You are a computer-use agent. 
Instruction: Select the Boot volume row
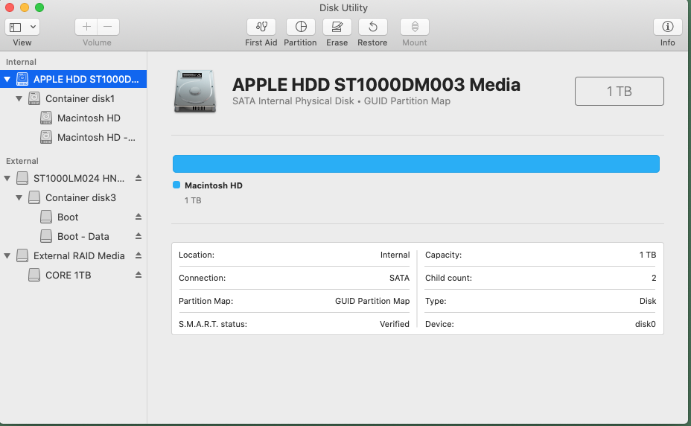pyautogui.click(x=73, y=217)
